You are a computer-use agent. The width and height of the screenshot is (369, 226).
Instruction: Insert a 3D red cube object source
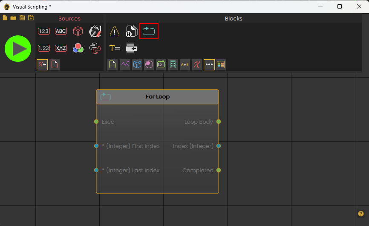click(78, 31)
